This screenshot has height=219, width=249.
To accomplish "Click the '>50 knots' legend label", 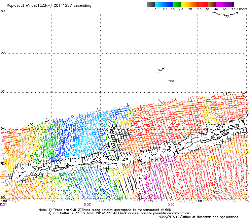I will click(239, 9).
